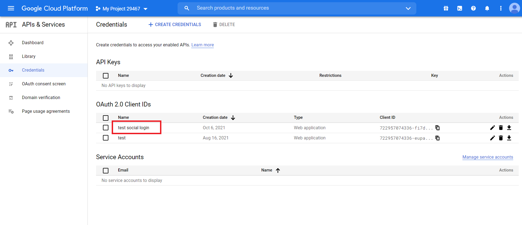Image resolution: width=522 pixels, height=225 pixels.
Task: Open the Library sidebar item
Action: pos(29,56)
